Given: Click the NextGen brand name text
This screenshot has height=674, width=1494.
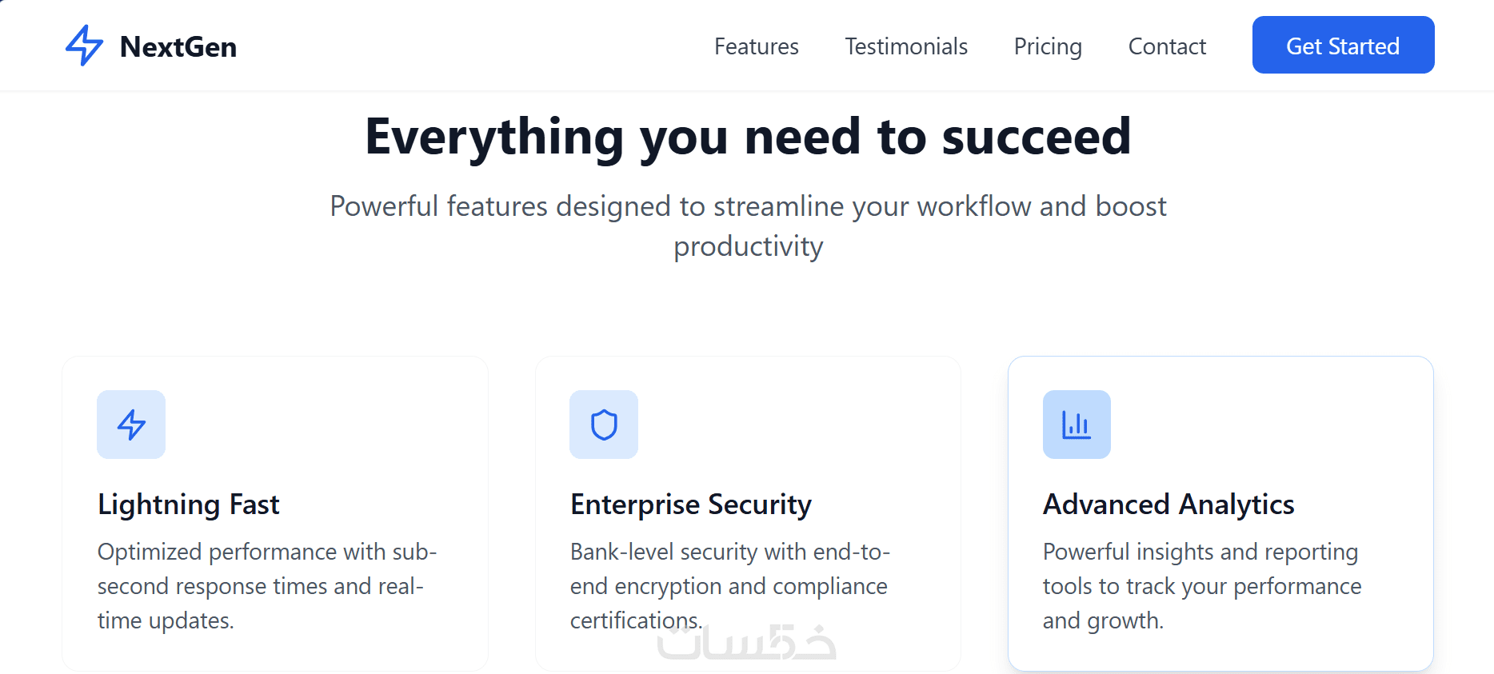Looking at the screenshot, I should pyautogui.click(x=178, y=47).
